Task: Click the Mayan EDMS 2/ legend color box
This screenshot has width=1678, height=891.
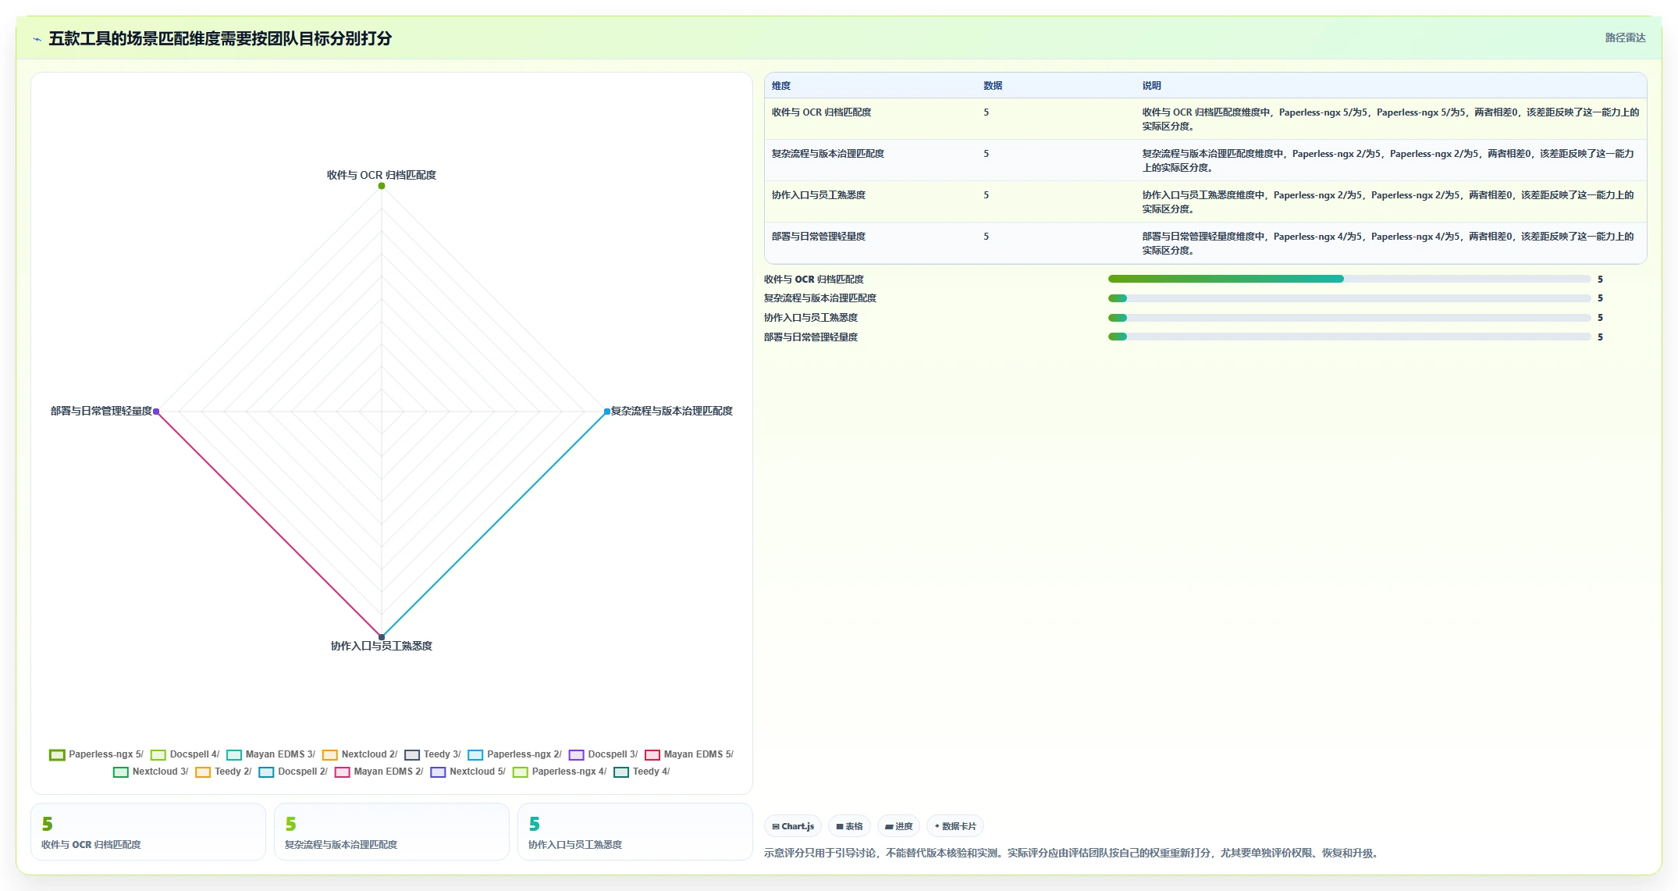Action: (342, 772)
